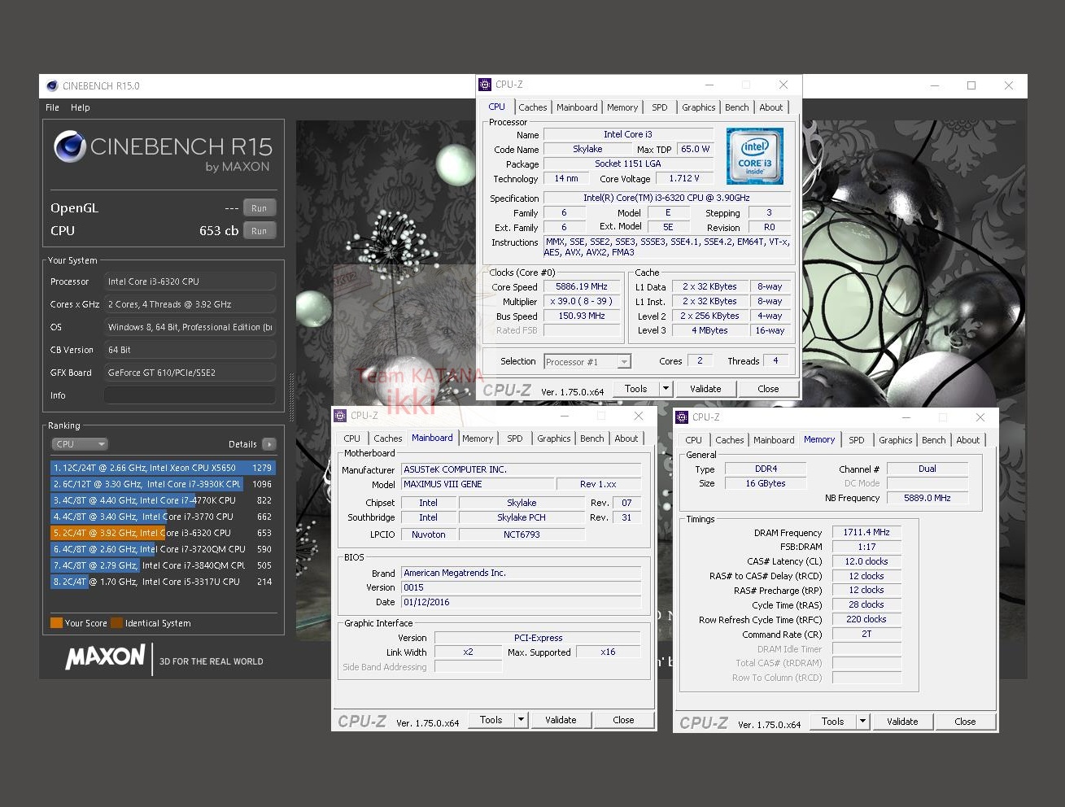Click Validate in Mainboard CPU-Z window
1065x807 pixels.
(561, 720)
